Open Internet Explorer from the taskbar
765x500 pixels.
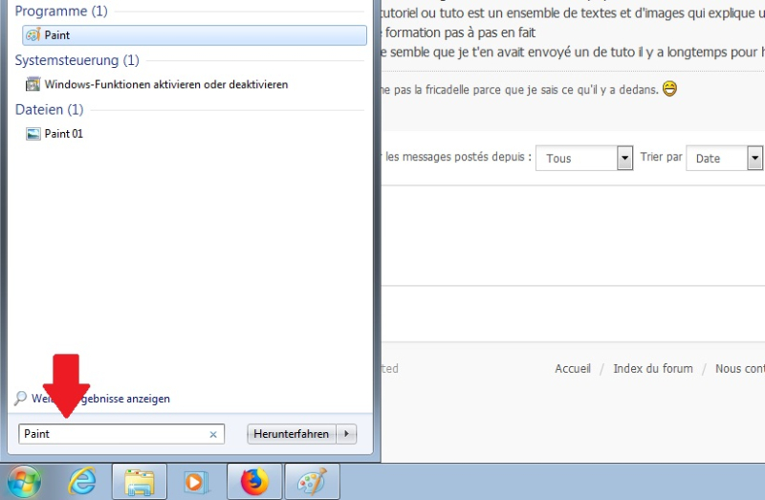82,482
